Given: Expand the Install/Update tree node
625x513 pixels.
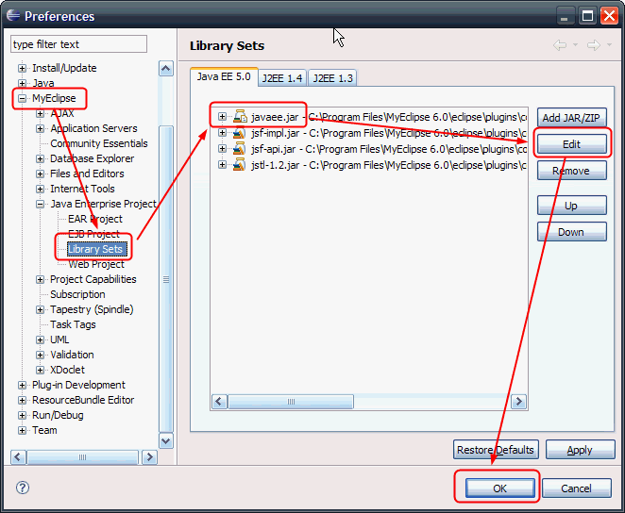Looking at the screenshot, I should tap(22, 68).
